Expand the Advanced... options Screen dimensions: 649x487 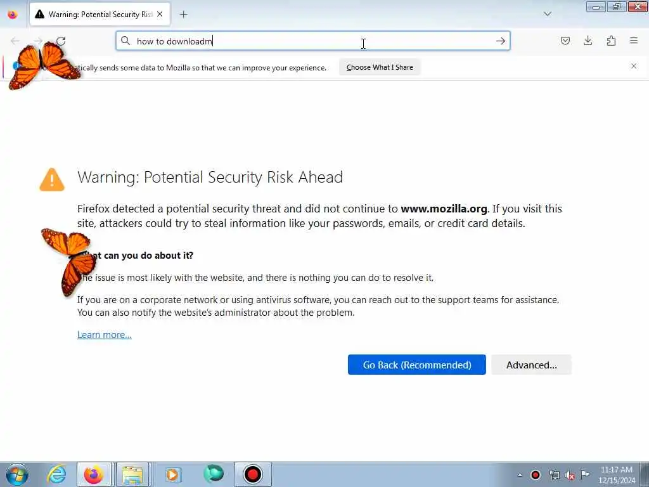pos(532,365)
